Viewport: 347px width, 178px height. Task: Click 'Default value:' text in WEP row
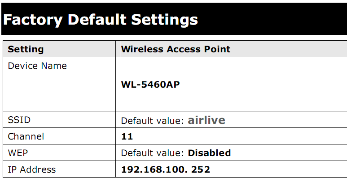pos(153,153)
